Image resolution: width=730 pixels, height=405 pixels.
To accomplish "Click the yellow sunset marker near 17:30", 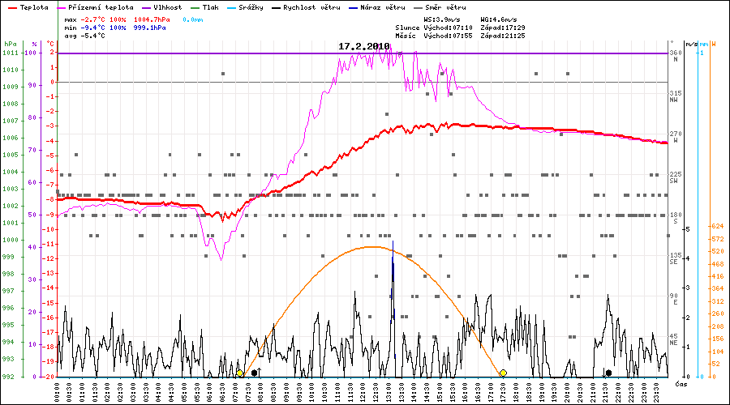I will [503, 373].
